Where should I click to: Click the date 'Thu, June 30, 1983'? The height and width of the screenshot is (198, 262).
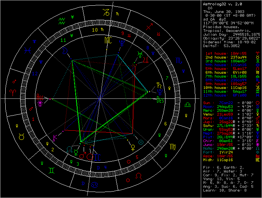click(224, 12)
